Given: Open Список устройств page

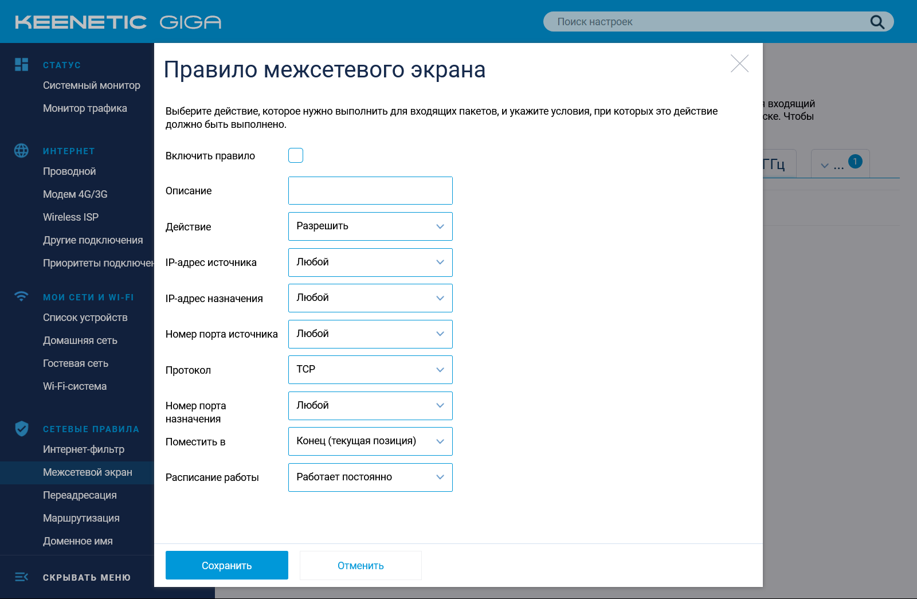Looking at the screenshot, I should (85, 318).
